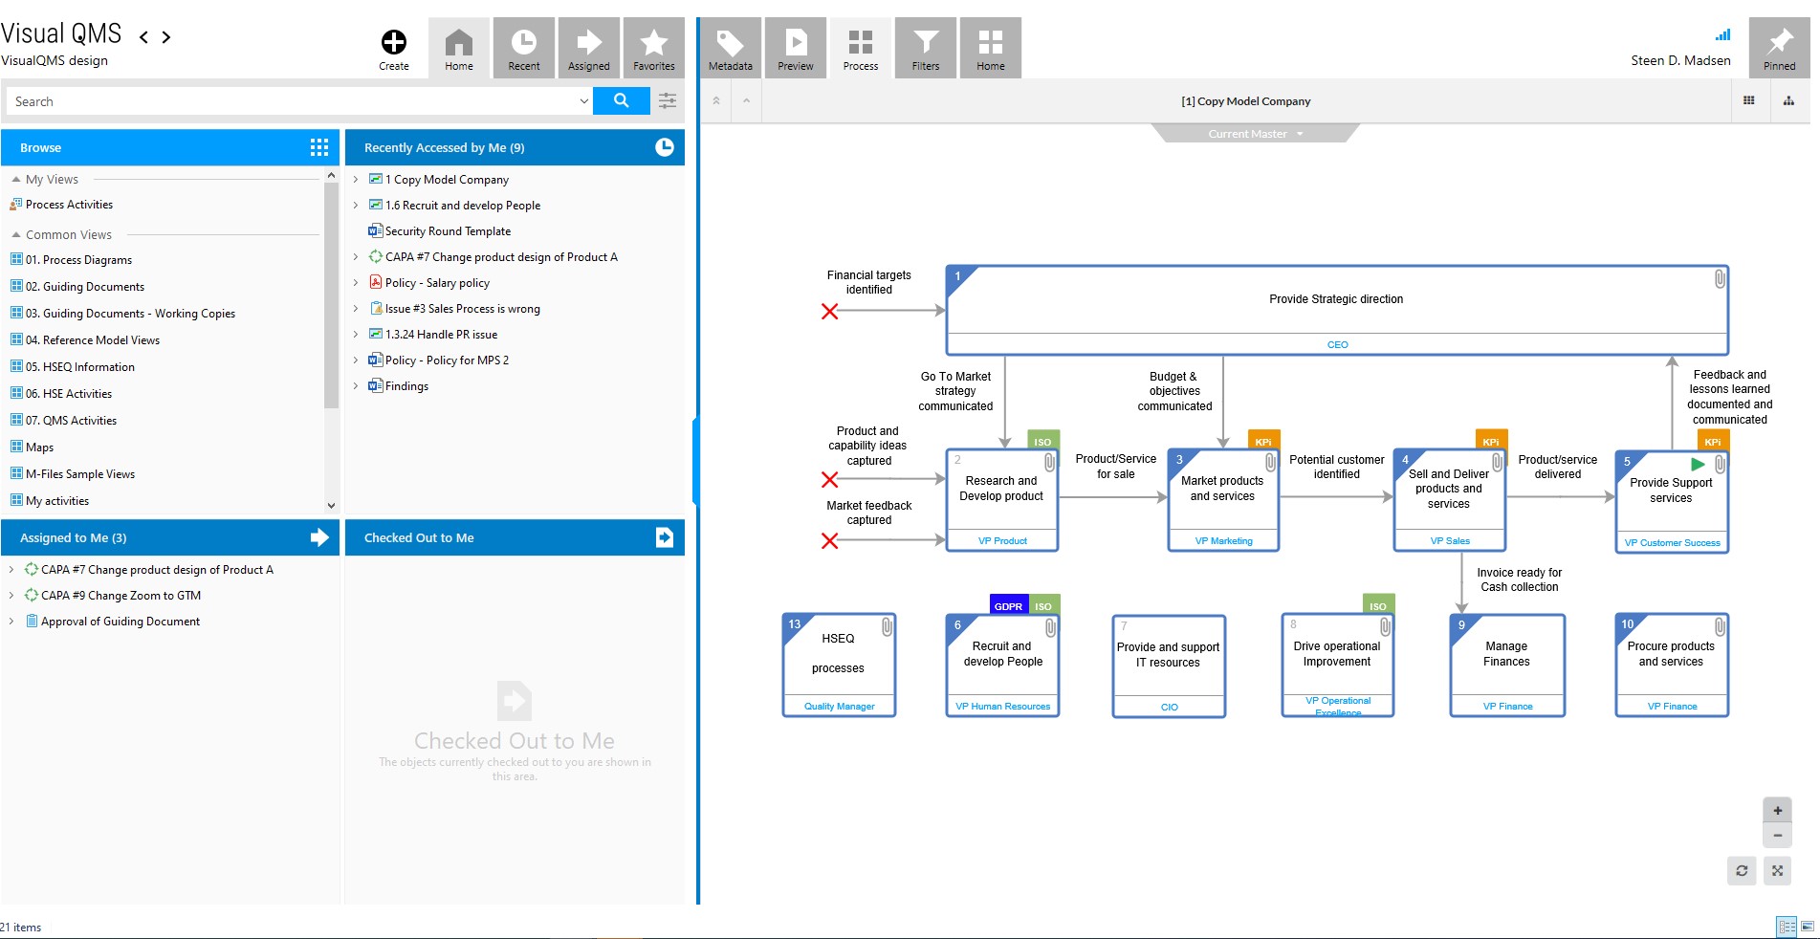
Task: Open the Assigned view
Action: click(588, 47)
